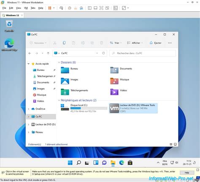The height and width of the screenshot is (182, 200).
Task: Select the Vidéos folder in main pane
Action: (119, 92)
